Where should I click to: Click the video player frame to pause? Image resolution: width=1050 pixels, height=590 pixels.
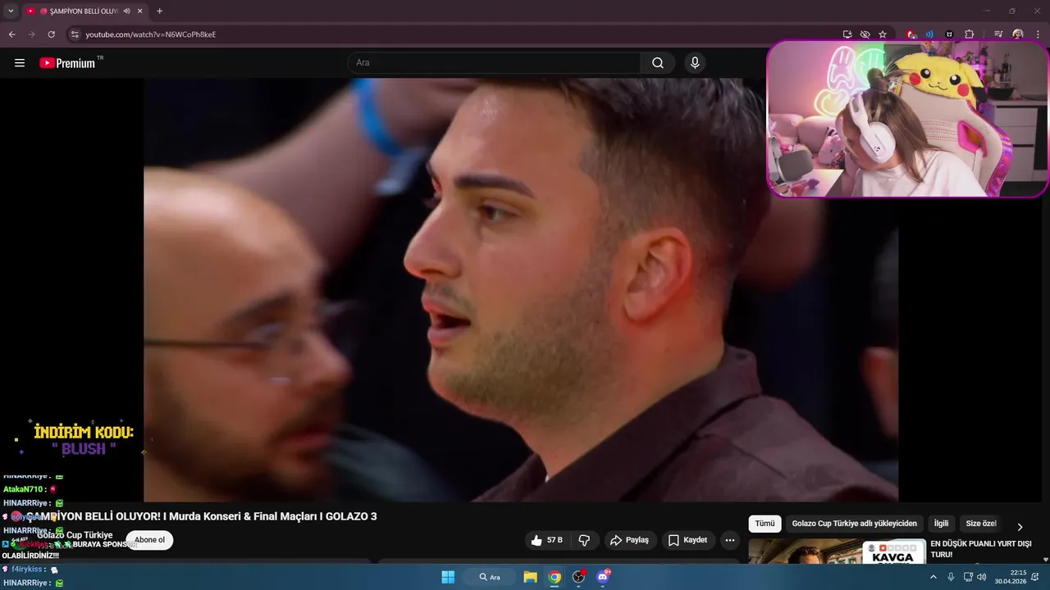point(521,289)
